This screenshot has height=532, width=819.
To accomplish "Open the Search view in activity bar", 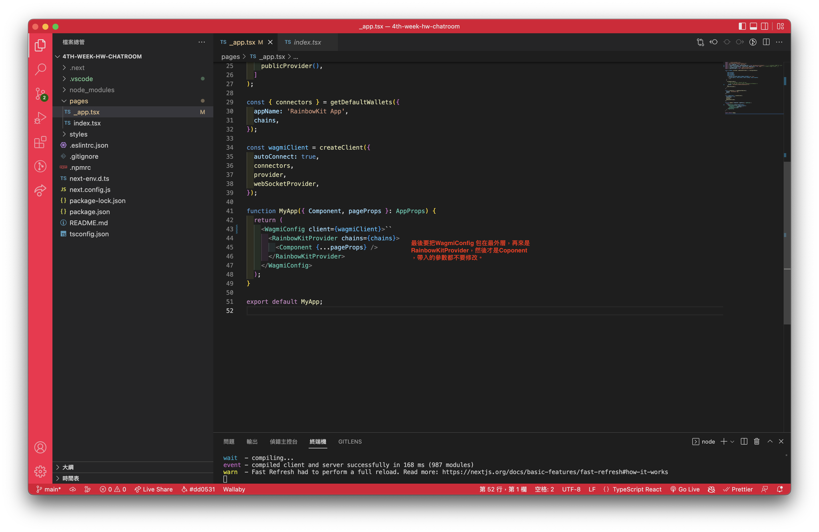I will [40, 69].
